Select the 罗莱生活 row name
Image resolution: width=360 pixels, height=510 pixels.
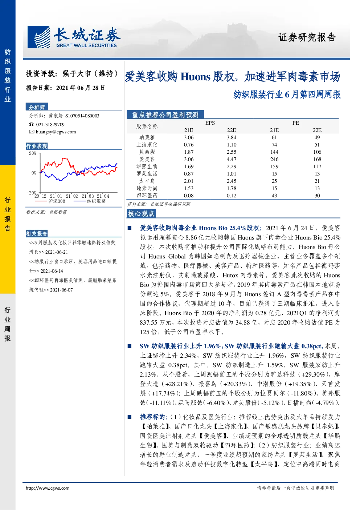coord(147,174)
